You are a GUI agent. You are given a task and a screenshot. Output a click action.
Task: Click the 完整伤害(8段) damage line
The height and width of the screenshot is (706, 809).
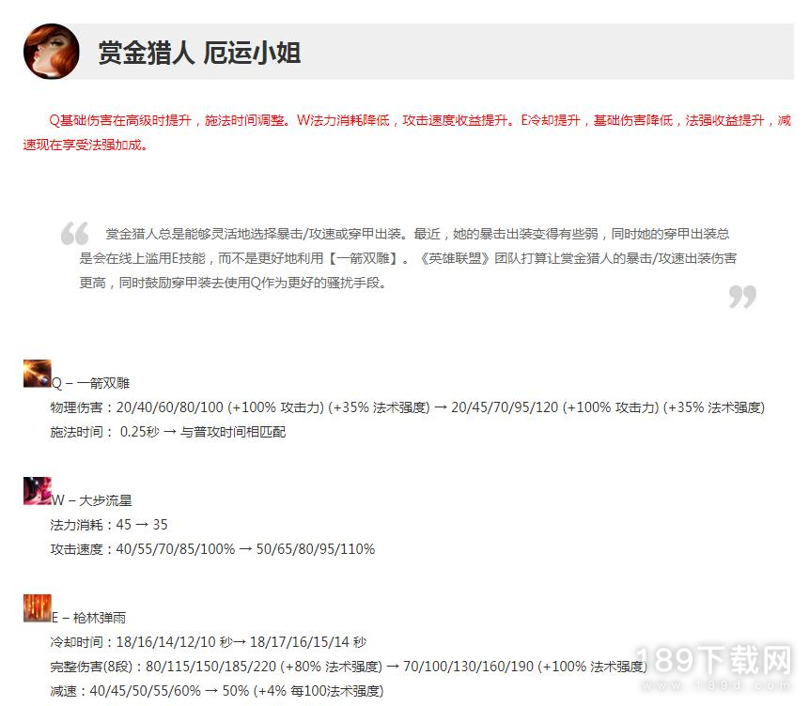[349, 667]
